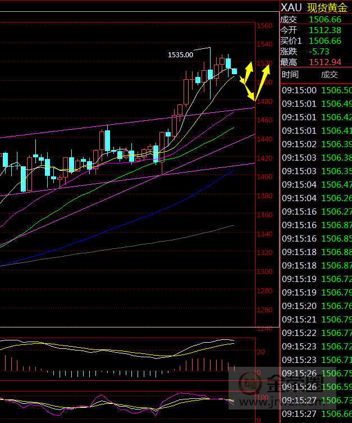The width and height of the screenshot is (352, 423).
Task: Click the 1480 price axis label
Action: click(x=264, y=102)
